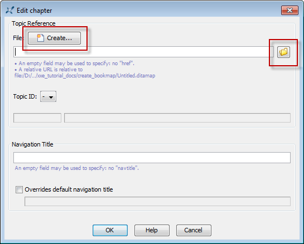Click the Navigation Title input field
Image resolution: width=304 pixels, height=244 pixels.
pyautogui.click(x=152, y=158)
